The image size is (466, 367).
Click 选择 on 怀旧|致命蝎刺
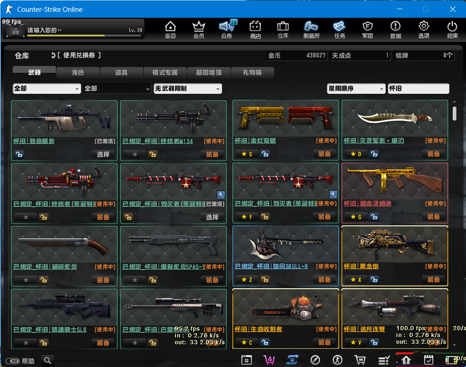[x=103, y=154]
